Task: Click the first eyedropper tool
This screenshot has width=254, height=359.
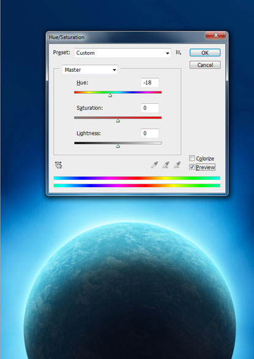Action: click(x=155, y=165)
